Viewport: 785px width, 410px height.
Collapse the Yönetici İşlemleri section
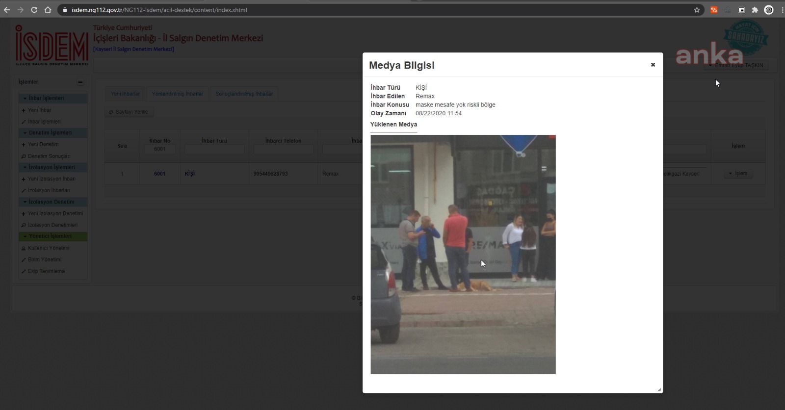point(53,236)
